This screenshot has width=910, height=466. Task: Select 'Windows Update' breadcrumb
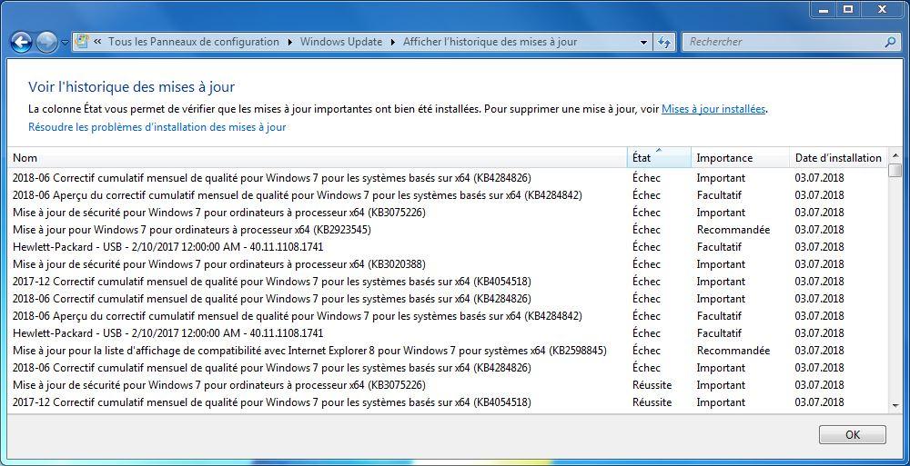[x=341, y=42]
